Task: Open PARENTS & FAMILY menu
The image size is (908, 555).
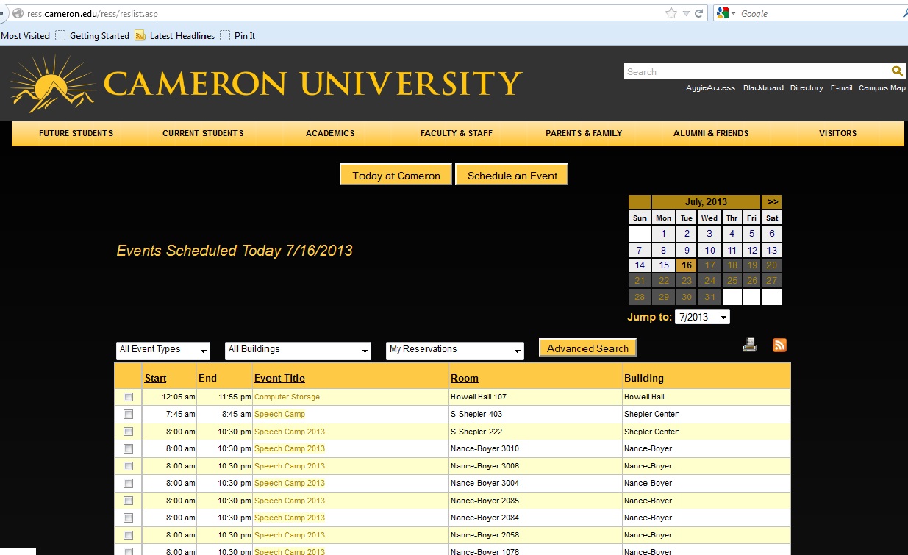Action: tap(584, 133)
